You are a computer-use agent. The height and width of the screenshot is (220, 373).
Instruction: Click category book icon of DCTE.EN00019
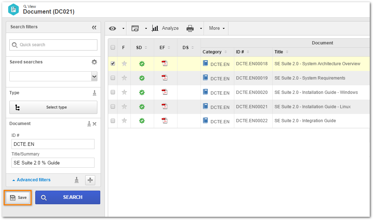(205, 77)
